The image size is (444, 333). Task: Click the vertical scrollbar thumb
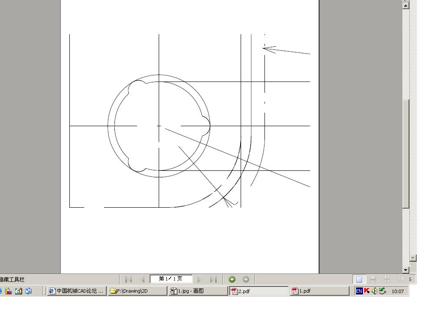pyautogui.click(x=406, y=153)
